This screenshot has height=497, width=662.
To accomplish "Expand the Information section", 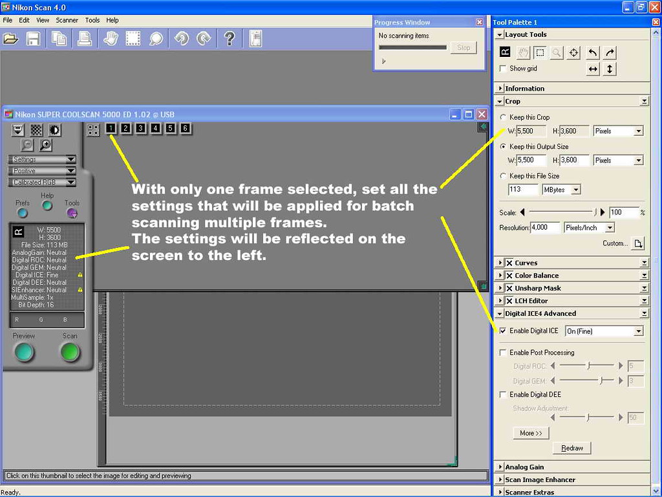I will coord(500,88).
